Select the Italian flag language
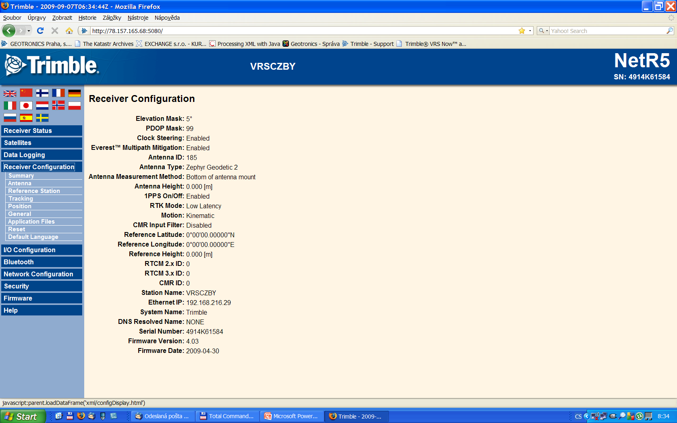The height and width of the screenshot is (423, 677). pyautogui.click(x=10, y=106)
